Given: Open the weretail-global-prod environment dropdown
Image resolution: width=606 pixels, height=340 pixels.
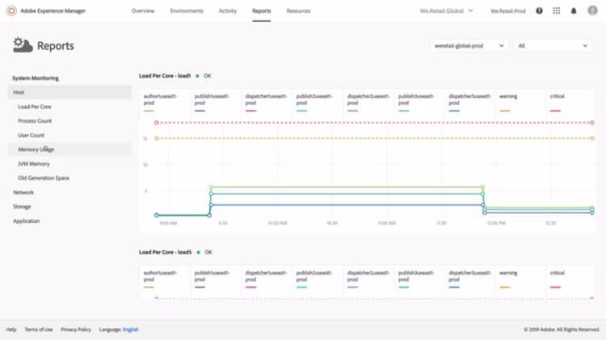Looking at the screenshot, I should [x=469, y=45].
